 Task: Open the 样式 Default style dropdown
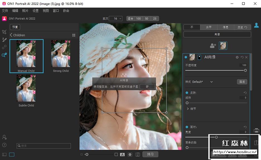[211, 82]
